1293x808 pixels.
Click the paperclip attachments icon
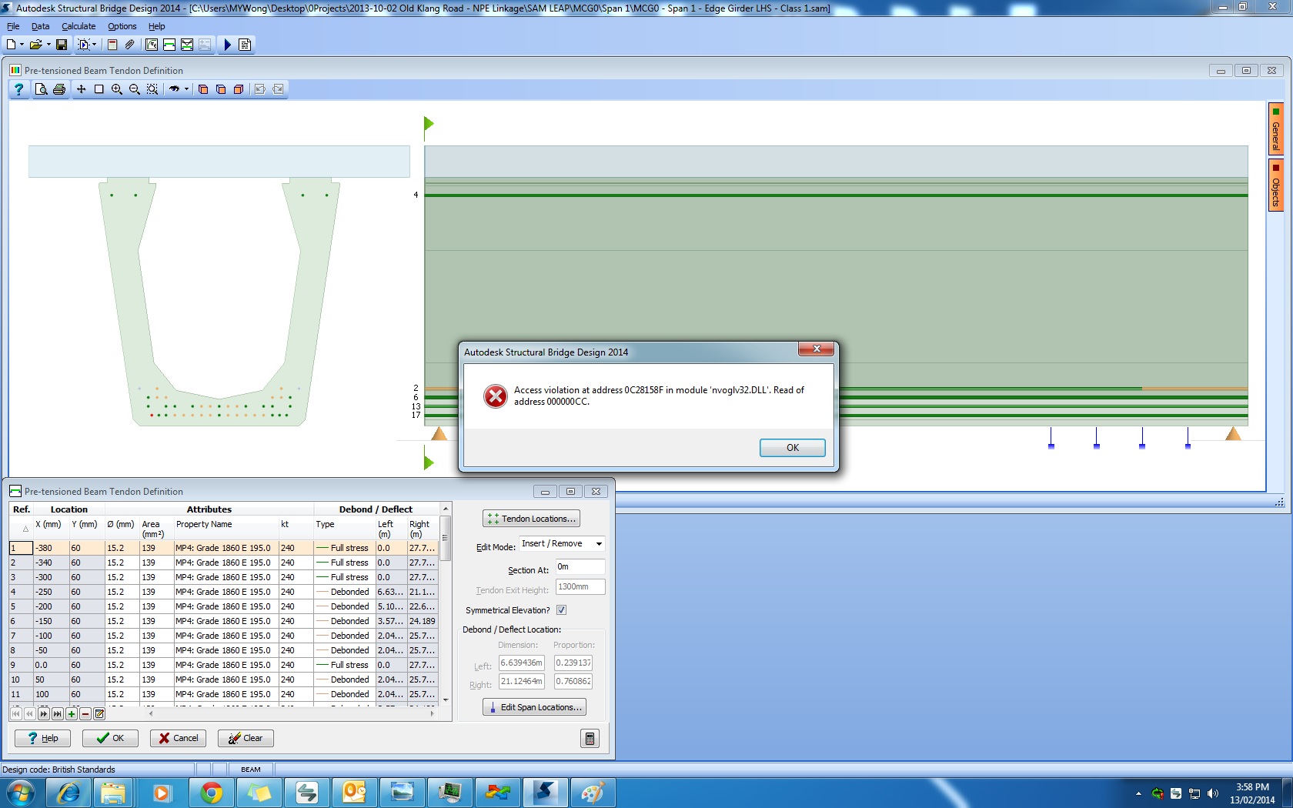pyautogui.click(x=129, y=45)
